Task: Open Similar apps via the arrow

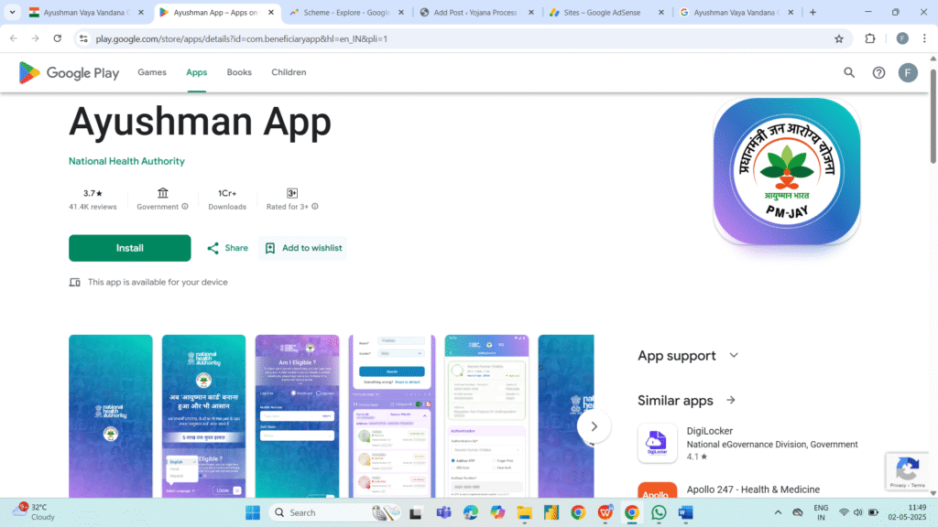Action: 730,401
